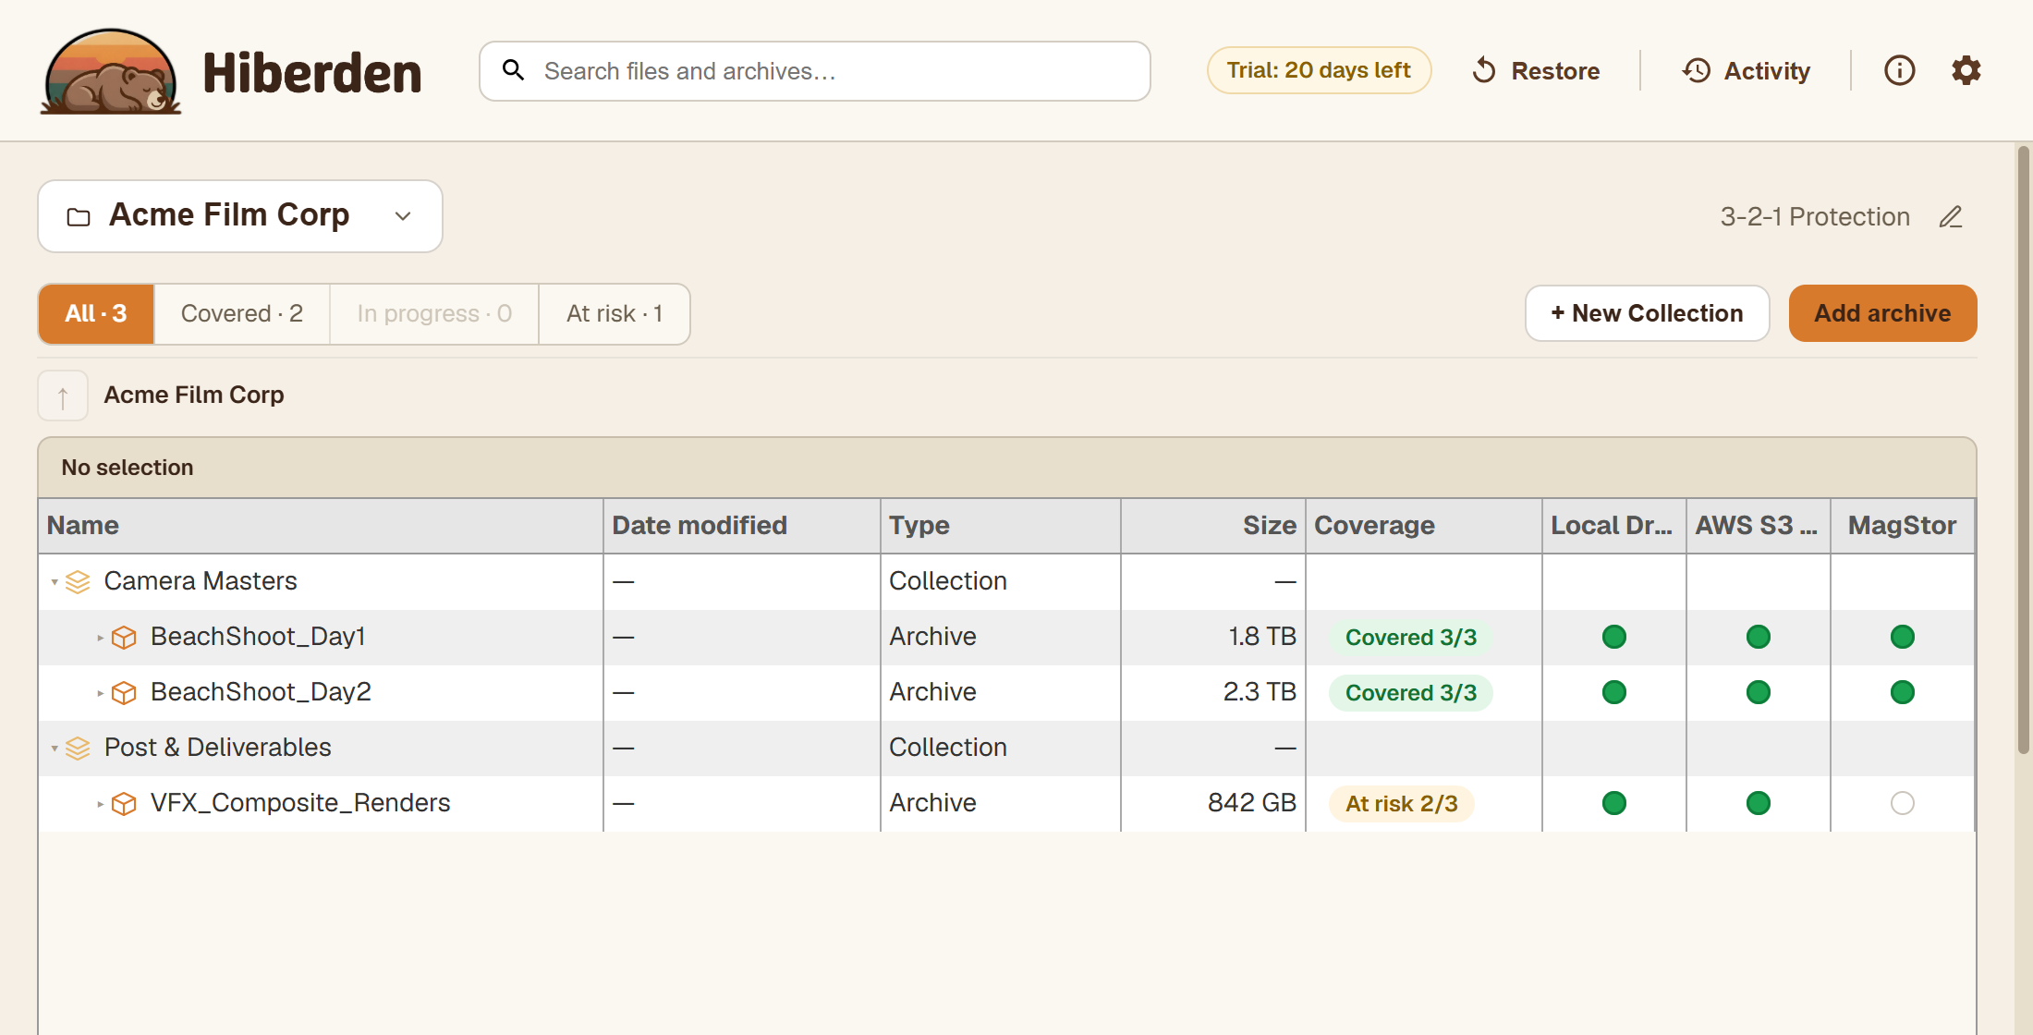Click BeachShoot_Day1 Covered 3/3 badge
This screenshot has height=1035, width=2033.
click(x=1411, y=638)
